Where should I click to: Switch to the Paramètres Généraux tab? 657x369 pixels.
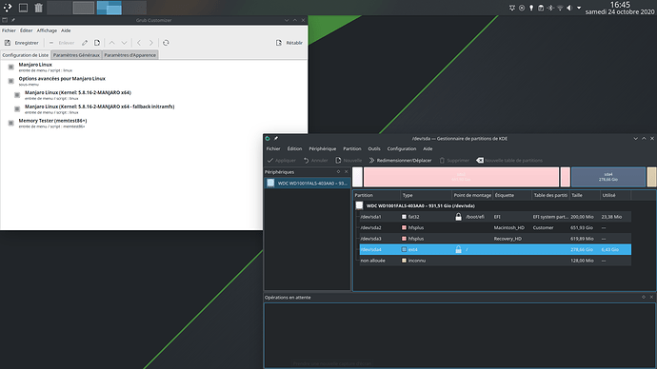[76, 55]
